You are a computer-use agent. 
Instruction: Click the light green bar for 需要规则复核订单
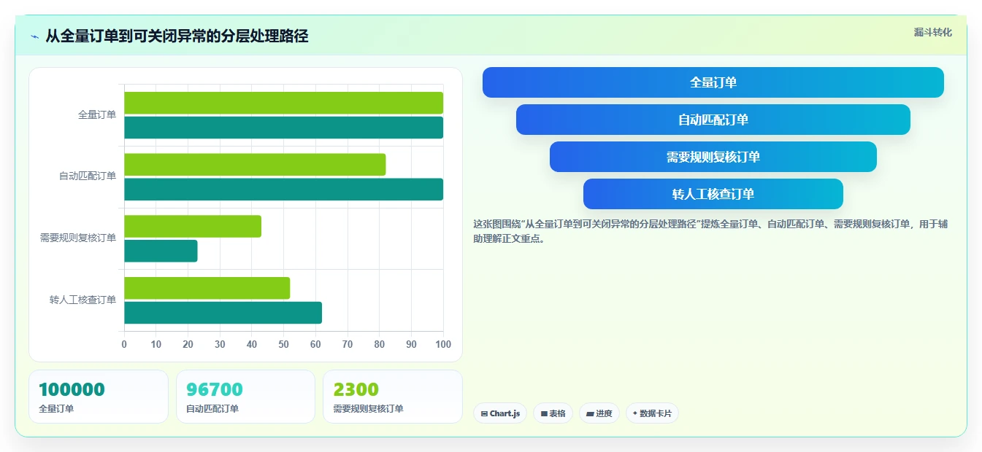(x=193, y=226)
